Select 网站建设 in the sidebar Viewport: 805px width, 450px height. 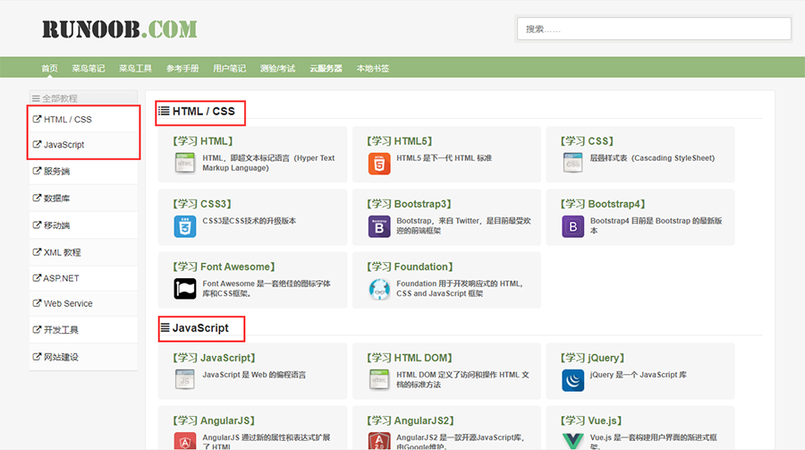83,357
